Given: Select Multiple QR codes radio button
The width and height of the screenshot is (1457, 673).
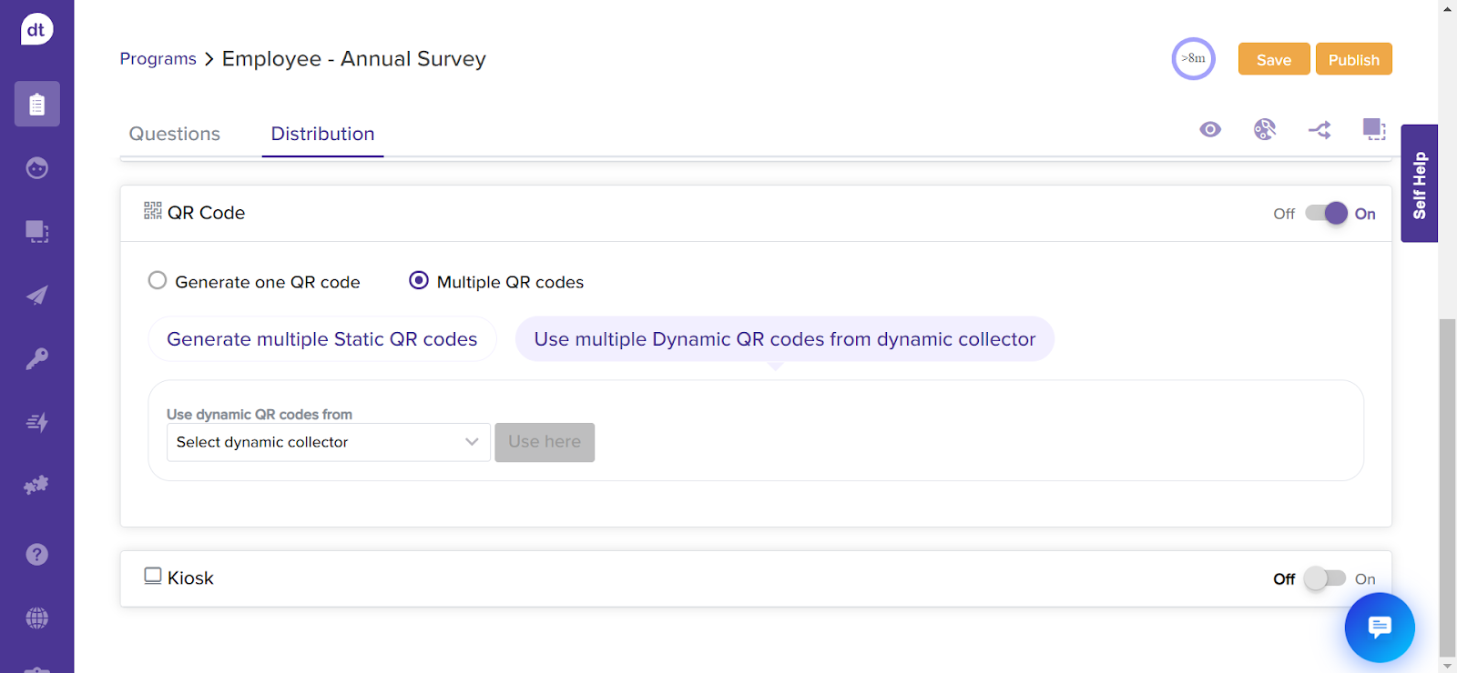Looking at the screenshot, I should [x=419, y=281].
